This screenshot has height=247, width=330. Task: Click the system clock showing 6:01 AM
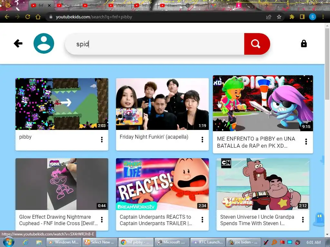(314, 242)
